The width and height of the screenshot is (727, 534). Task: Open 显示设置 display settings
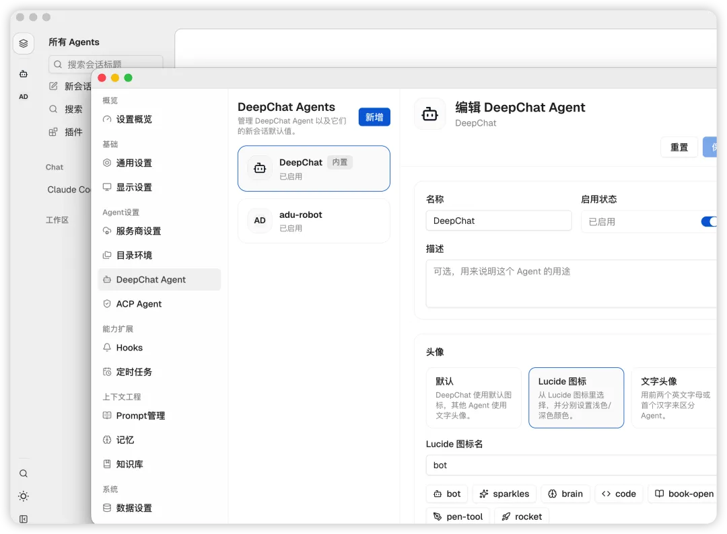click(x=159, y=187)
